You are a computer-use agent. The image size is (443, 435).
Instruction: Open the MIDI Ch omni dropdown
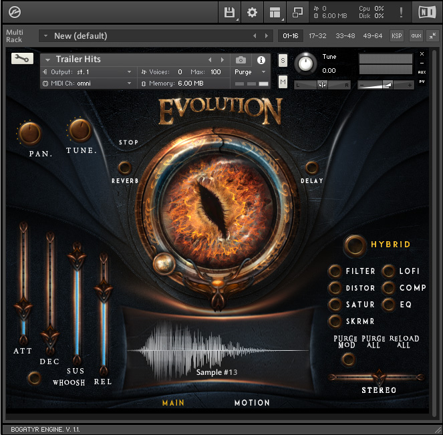(x=89, y=84)
